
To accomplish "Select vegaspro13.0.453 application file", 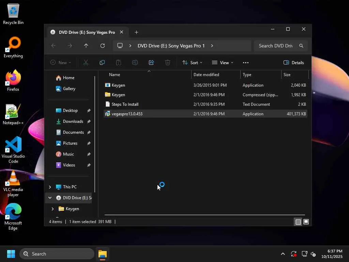I will click(x=205, y=114).
